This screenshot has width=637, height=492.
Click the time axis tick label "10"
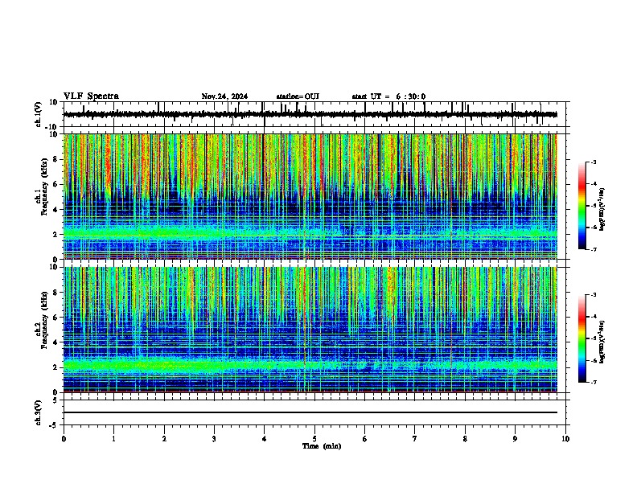point(565,439)
